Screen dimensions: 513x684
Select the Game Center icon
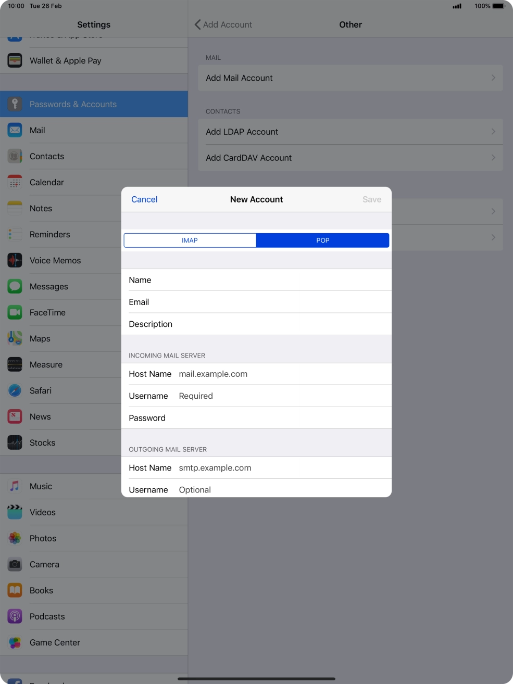[14, 642]
